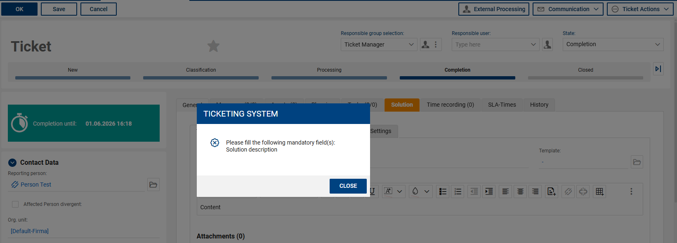This screenshot has height=243, width=677.
Task: Toggle the Affected Person divergent checkbox
Action: click(x=15, y=204)
